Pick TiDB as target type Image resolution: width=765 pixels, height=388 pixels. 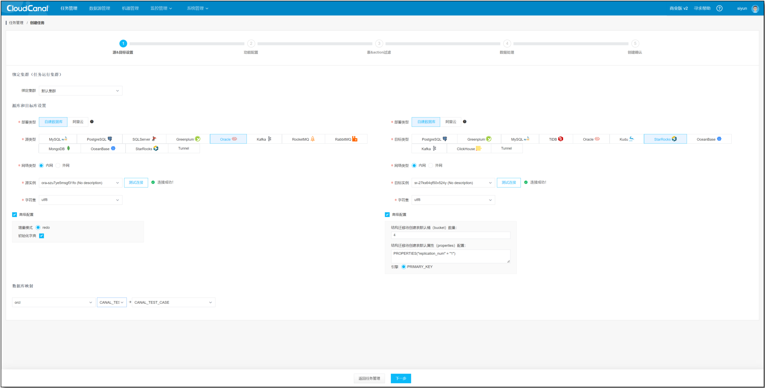[x=556, y=139]
